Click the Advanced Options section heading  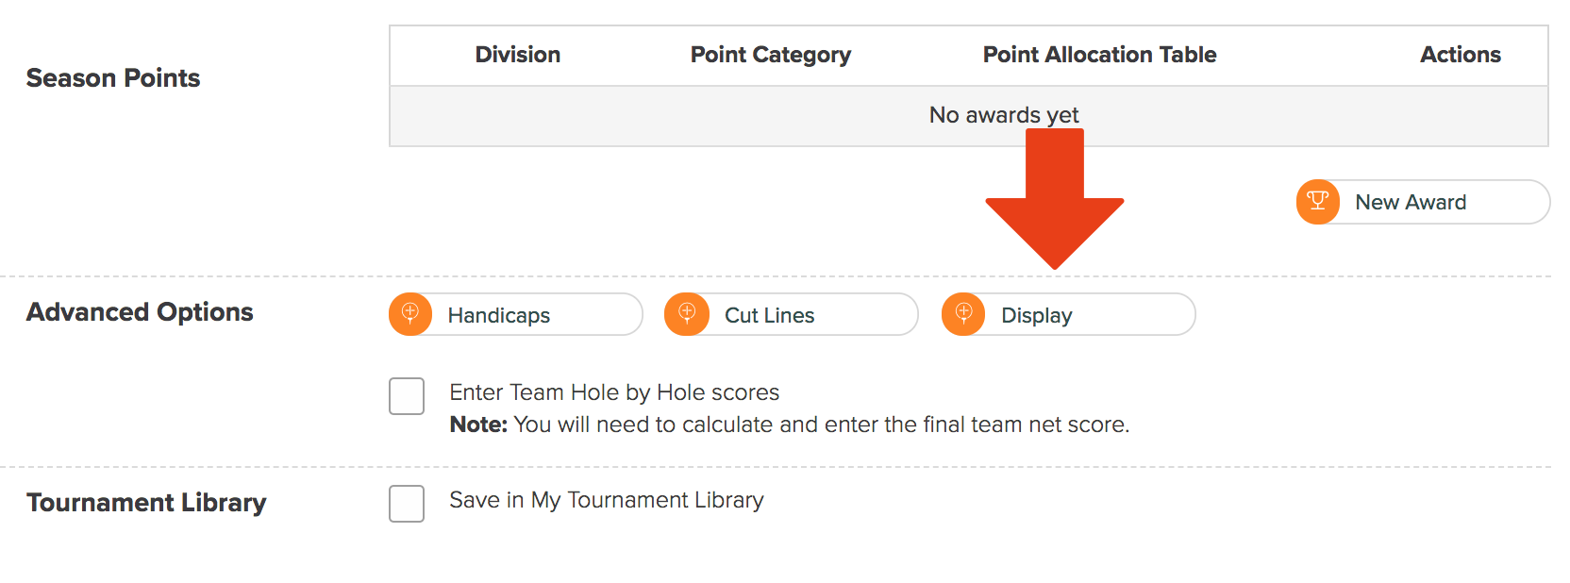[140, 312]
